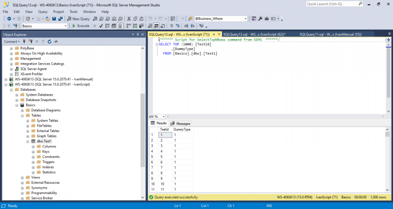Open the Connect dropdown in Object Explorer

pos(12,41)
